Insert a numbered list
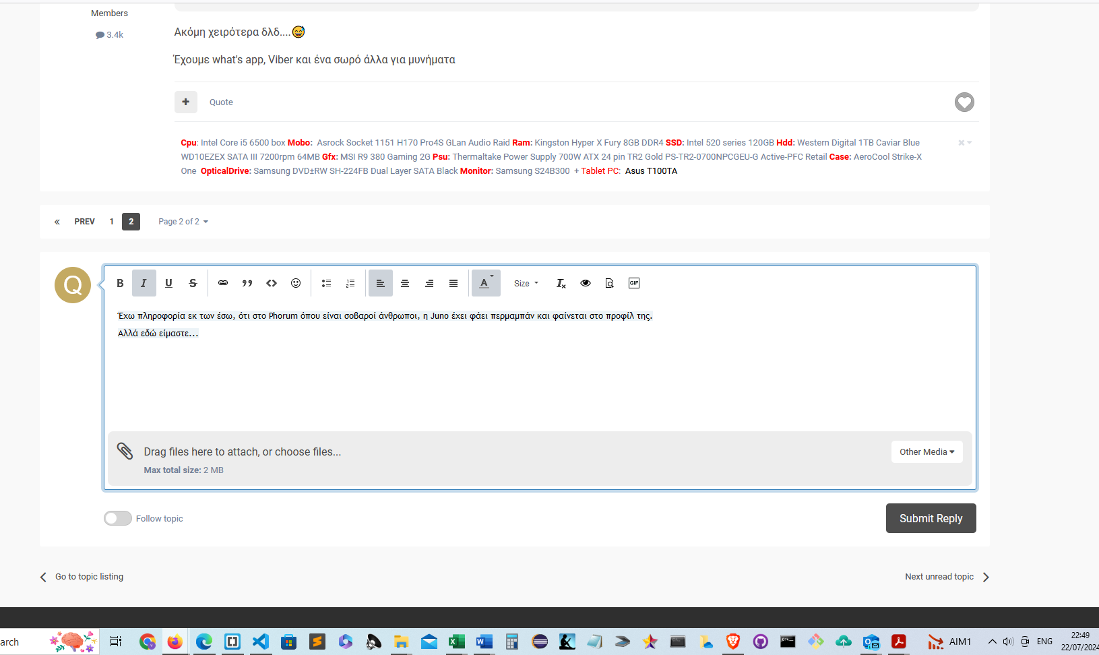 350,283
